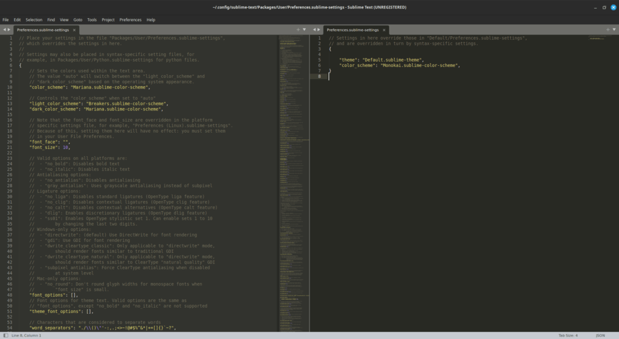Close the left pane Preferences tab
Image resolution: width=619 pixels, height=339 pixels.
tap(74, 30)
